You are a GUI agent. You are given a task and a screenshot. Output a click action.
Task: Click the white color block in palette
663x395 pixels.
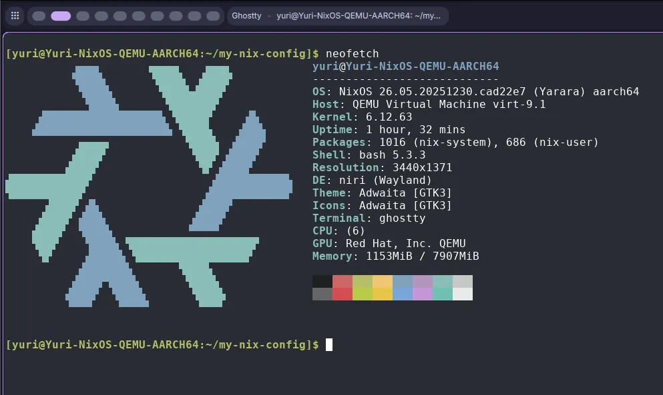[x=463, y=294]
